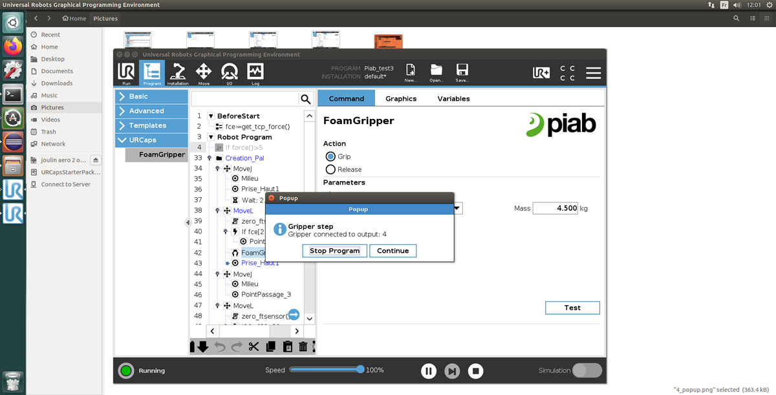Image resolution: width=776 pixels, height=395 pixels.
Task: Click the blue arrow follow-program icon
Action: [294, 314]
